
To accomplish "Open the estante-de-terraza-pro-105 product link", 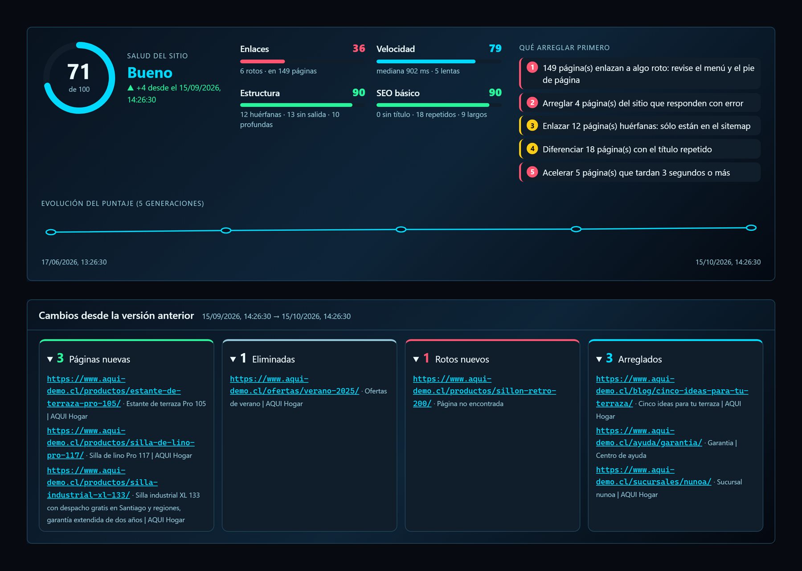I will [x=114, y=391].
